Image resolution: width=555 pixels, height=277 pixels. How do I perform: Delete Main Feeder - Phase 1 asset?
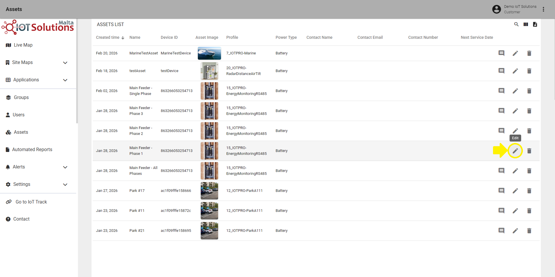coord(529,151)
